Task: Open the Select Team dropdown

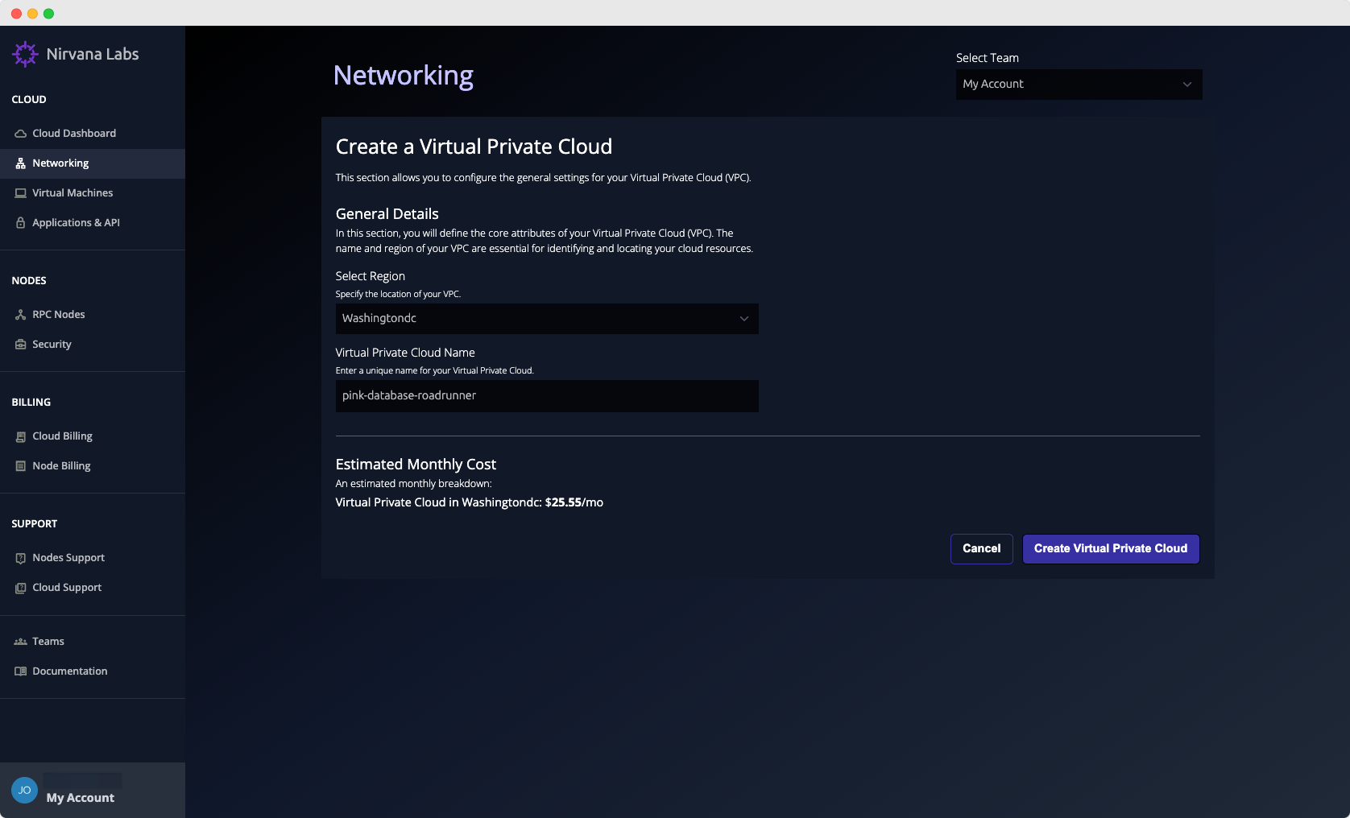Action: point(1079,85)
